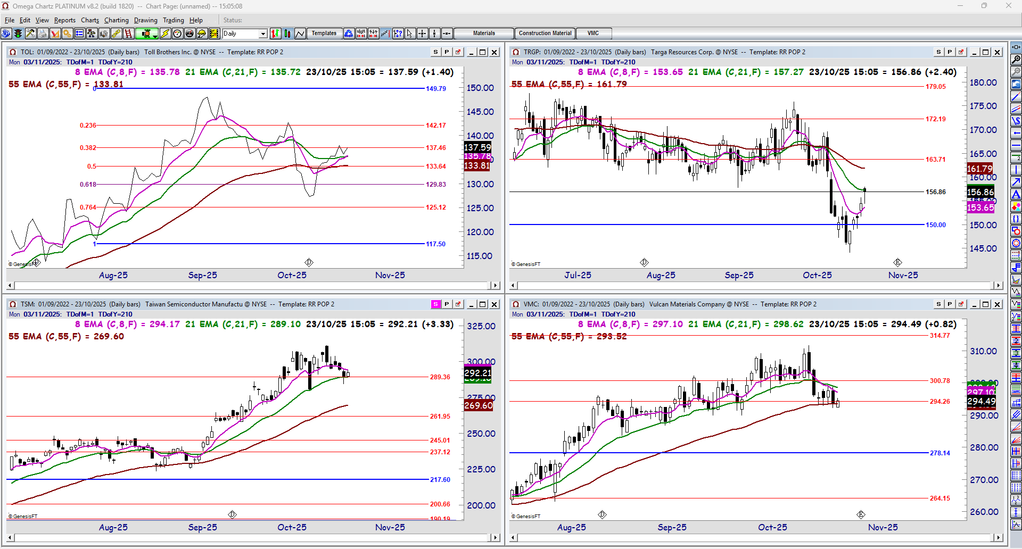Image resolution: width=1022 pixels, height=549 pixels.
Task: Click the camera snapshot toolbar icon
Action: tap(104, 34)
